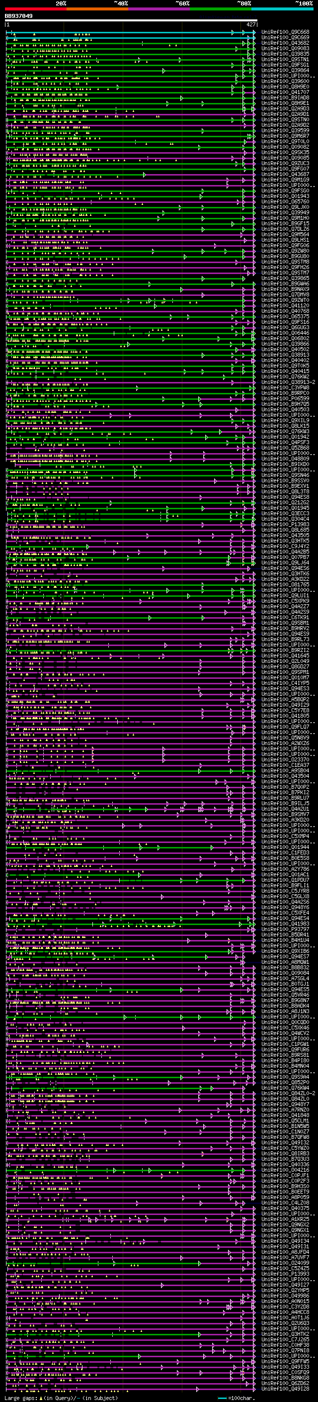318x1402 pixels.
Task: Click the green segment of identity legend
Action: click(221, 9)
